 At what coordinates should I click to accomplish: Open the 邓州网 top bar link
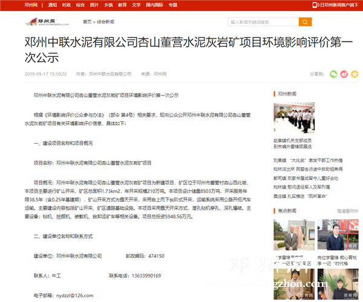click(x=31, y=5)
